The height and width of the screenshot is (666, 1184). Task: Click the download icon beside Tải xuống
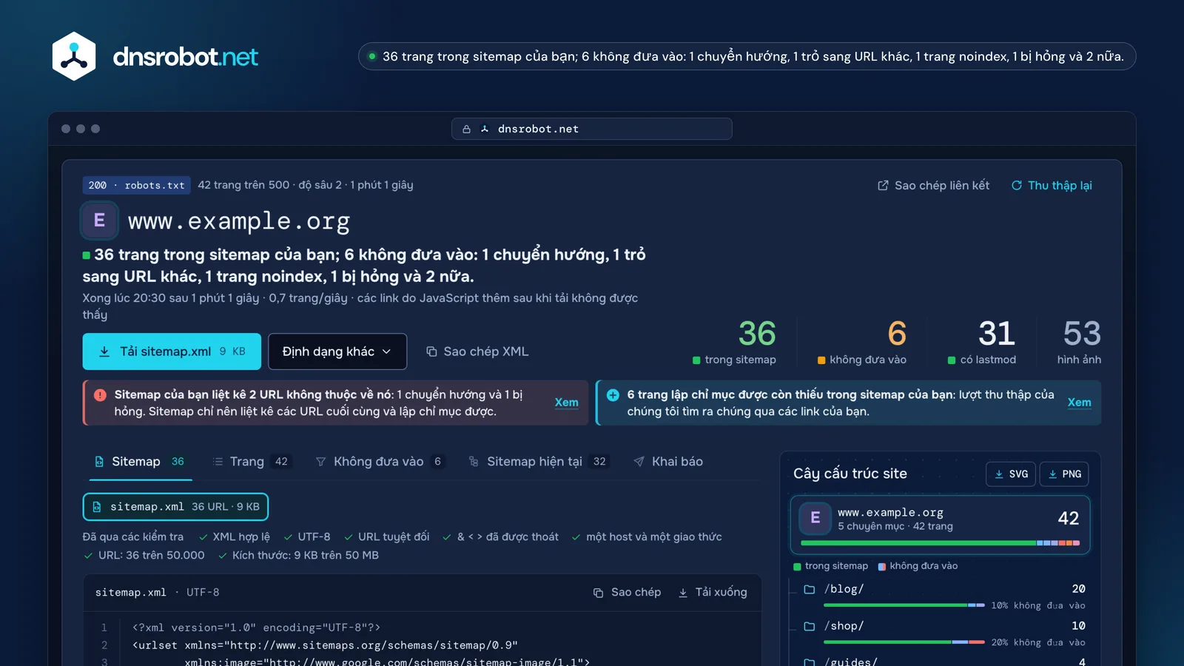coord(683,593)
